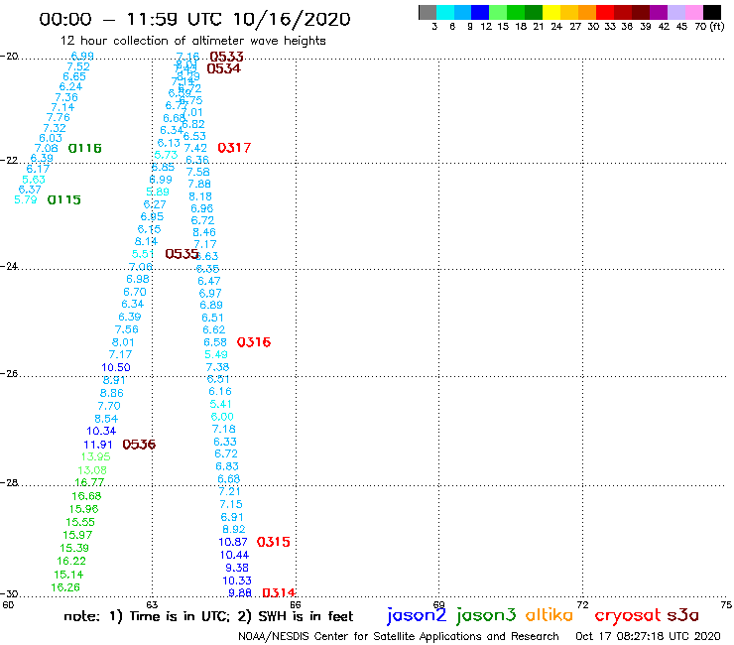Image resolution: width=734 pixels, height=645 pixels.
Task: Click the gray 3 ft legend color swatch
Action: (x=428, y=12)
